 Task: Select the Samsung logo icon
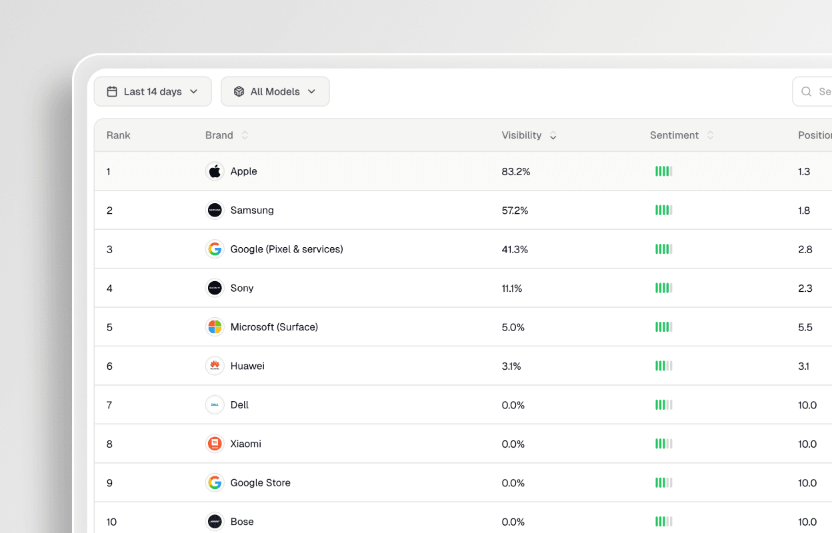tap(215, 210)
